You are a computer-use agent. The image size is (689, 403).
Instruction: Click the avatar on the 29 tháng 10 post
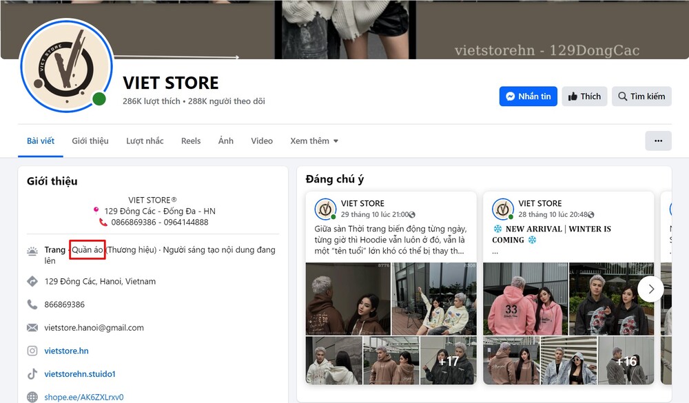[x=325, y=209]
